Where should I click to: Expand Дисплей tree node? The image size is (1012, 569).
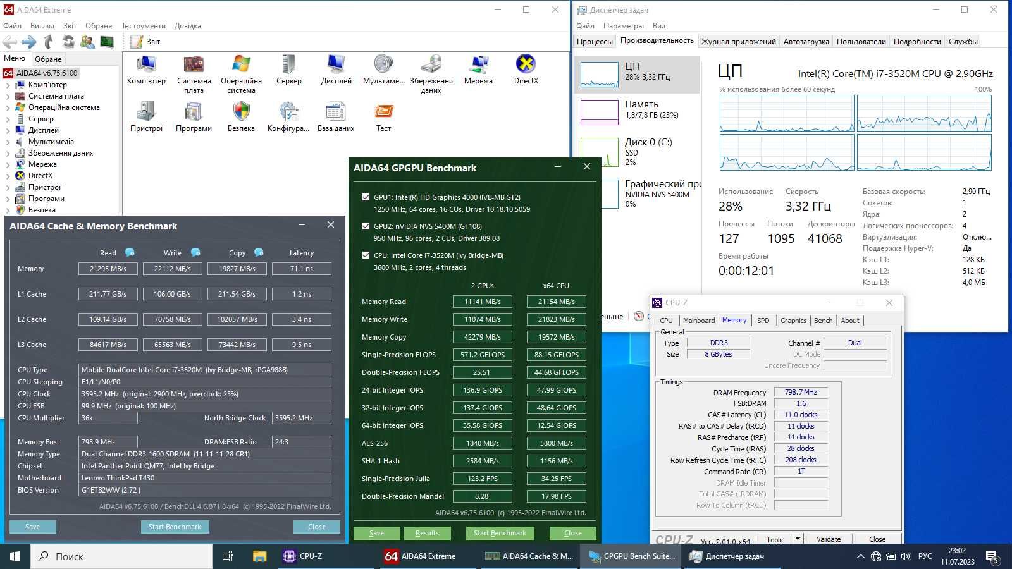point(8,130)
